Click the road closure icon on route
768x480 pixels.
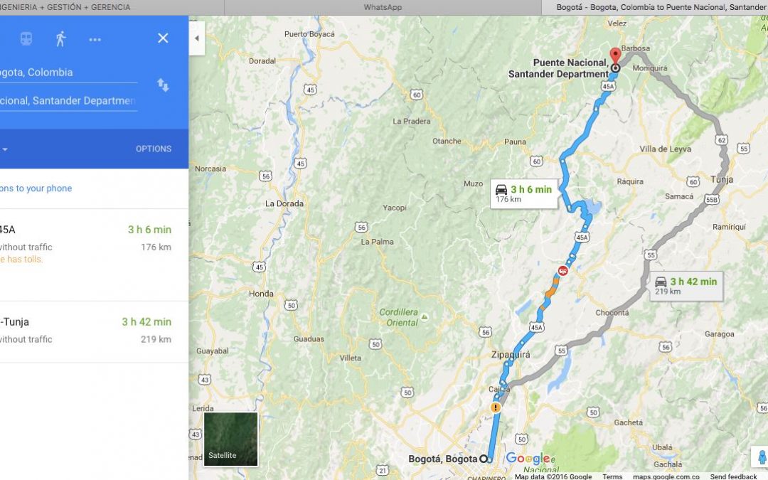(x=563, y=270)
